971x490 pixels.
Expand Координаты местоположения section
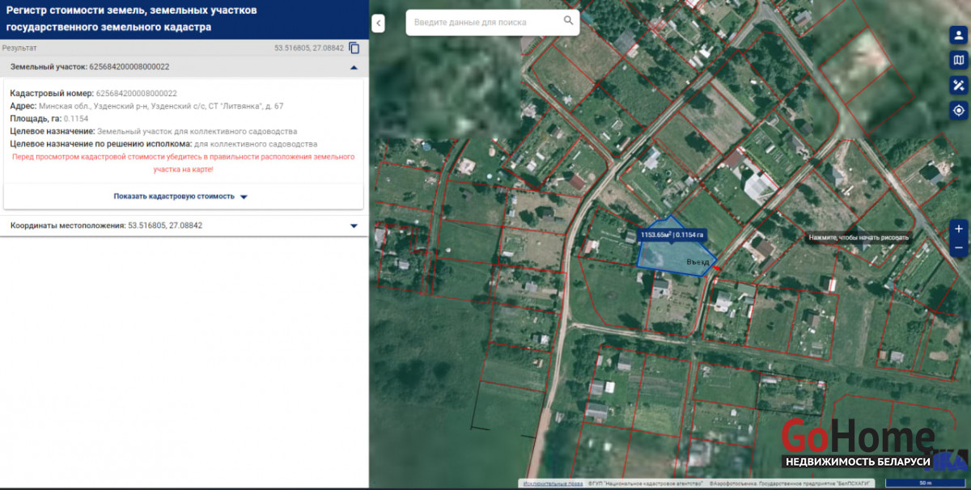pos(354,226)
